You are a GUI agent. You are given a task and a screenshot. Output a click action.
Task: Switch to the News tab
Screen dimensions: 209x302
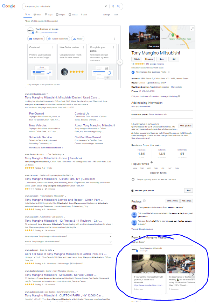point(37,15)
